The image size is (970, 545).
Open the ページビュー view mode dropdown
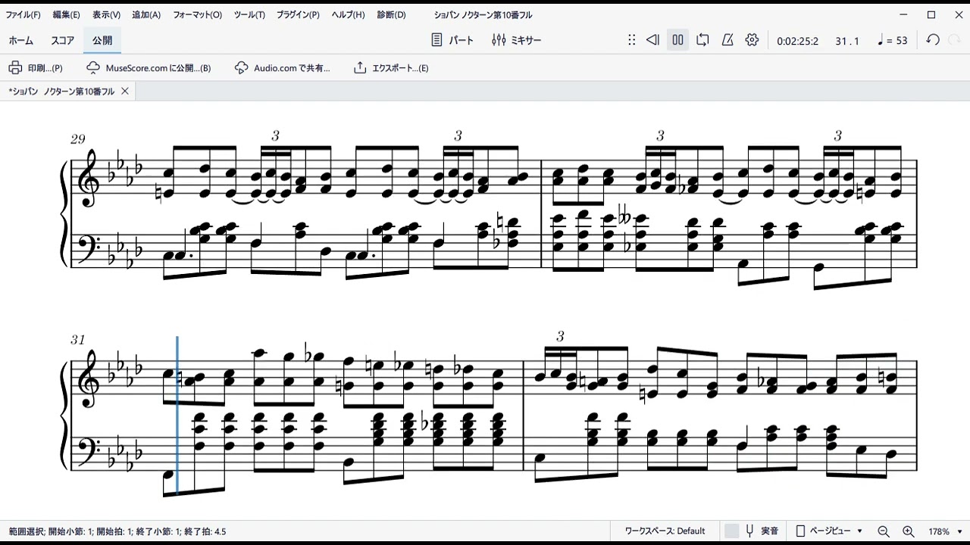(x=829, y=531)
